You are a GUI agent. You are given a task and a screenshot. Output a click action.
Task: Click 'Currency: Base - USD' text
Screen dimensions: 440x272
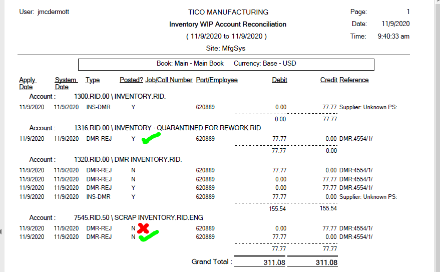265,63
